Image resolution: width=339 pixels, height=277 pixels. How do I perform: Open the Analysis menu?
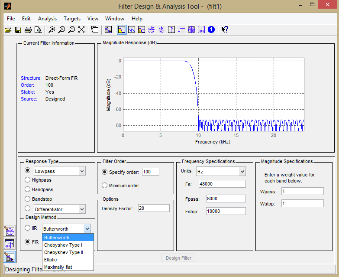pos(47,19)
